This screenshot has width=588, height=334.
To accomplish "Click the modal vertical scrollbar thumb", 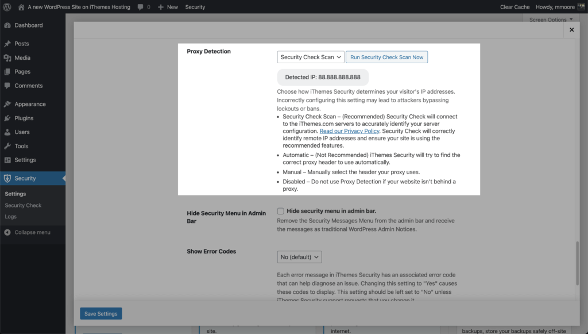I will 578,263.
